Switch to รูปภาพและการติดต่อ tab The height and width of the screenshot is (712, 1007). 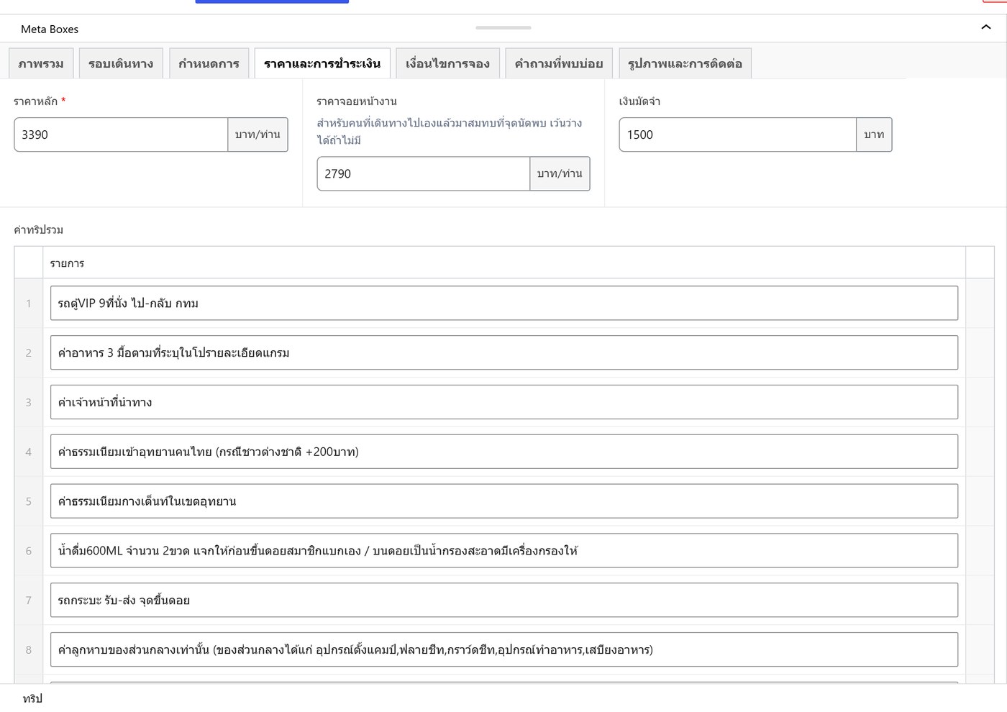pyautogui.click(x=685, y=63)
